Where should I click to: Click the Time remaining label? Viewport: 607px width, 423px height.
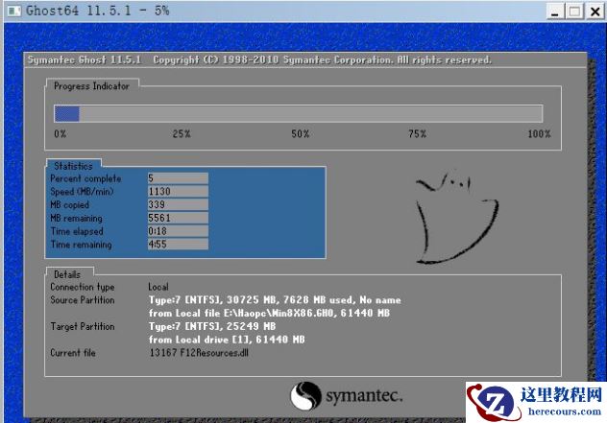[x=81, y=245]
